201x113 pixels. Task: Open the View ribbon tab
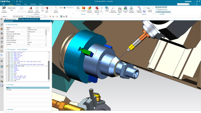tap(25, 4)
